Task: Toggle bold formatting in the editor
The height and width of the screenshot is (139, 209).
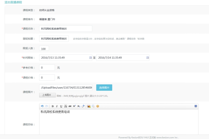Action: 52,106
